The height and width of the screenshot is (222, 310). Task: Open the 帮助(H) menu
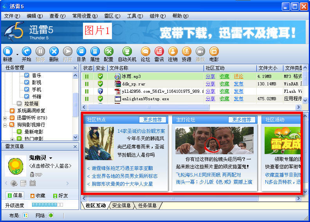[180, 16]
